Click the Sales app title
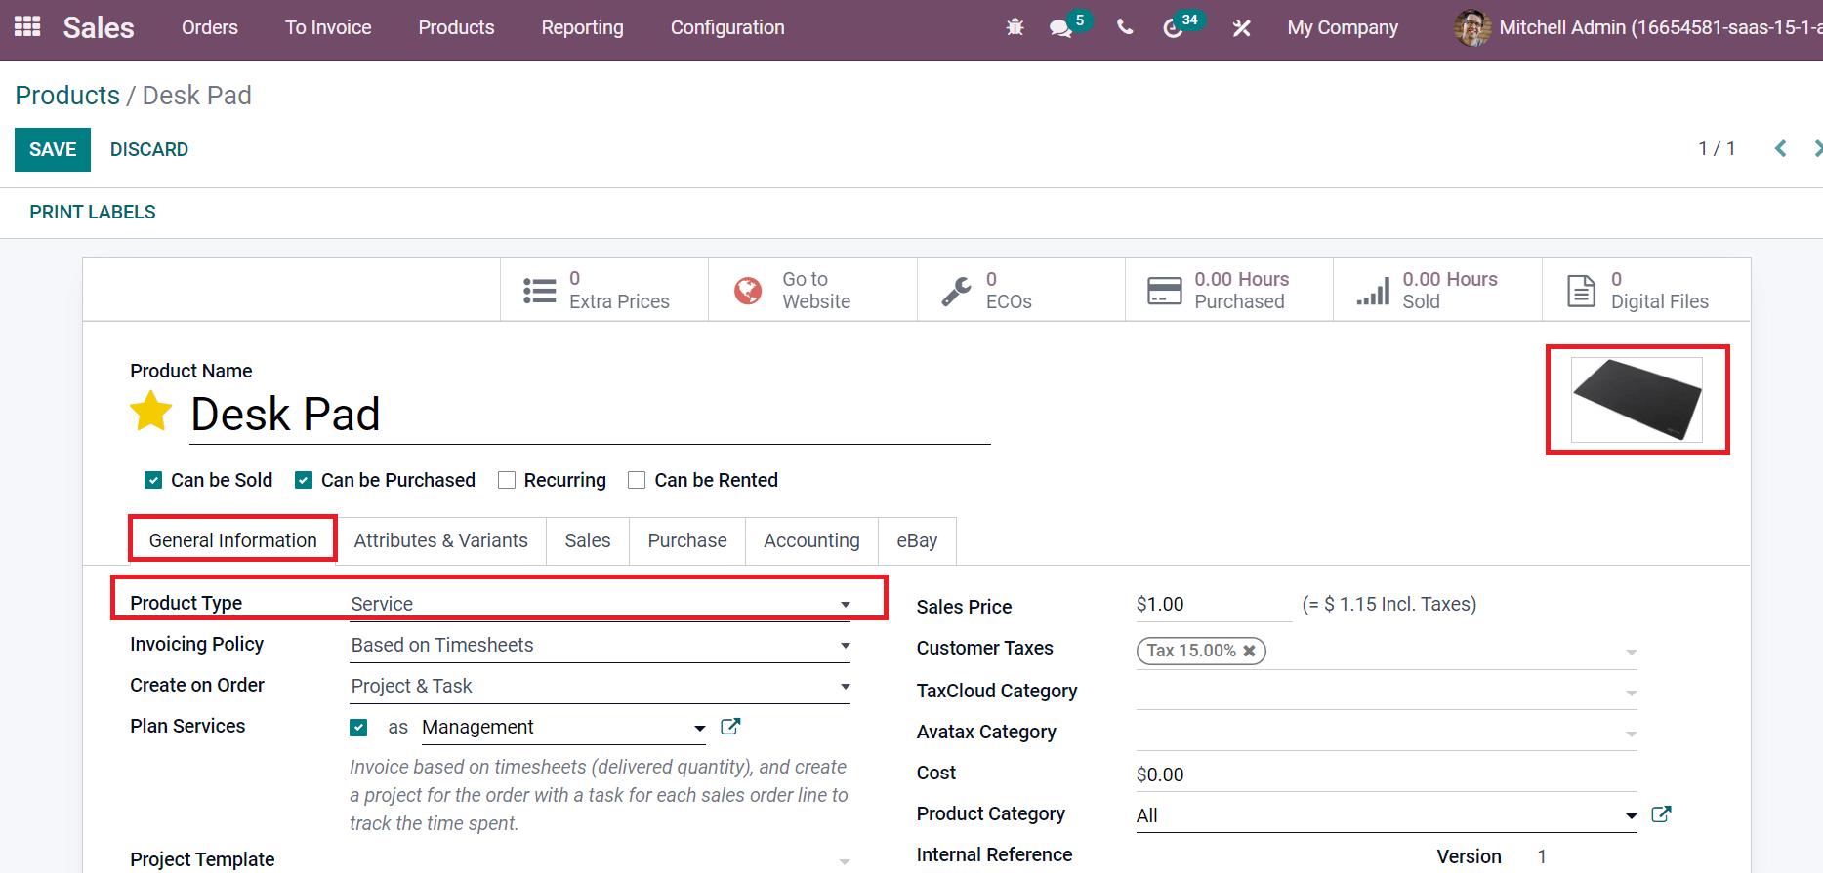This screenshot has height=873, width=1823. (99, 27)
